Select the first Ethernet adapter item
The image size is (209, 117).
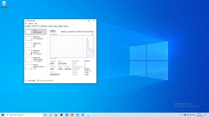(x=36, y=52)
